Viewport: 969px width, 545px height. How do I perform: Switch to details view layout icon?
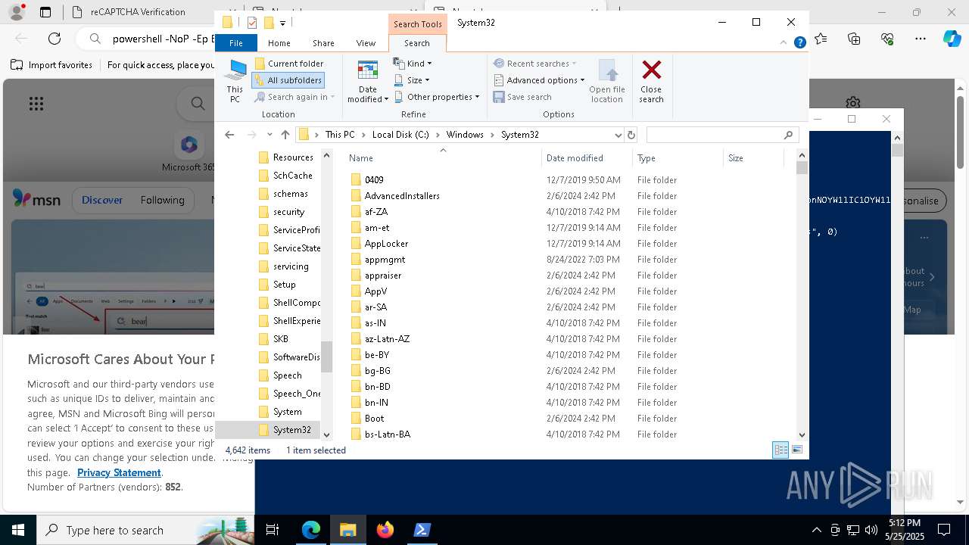point(780,450)
